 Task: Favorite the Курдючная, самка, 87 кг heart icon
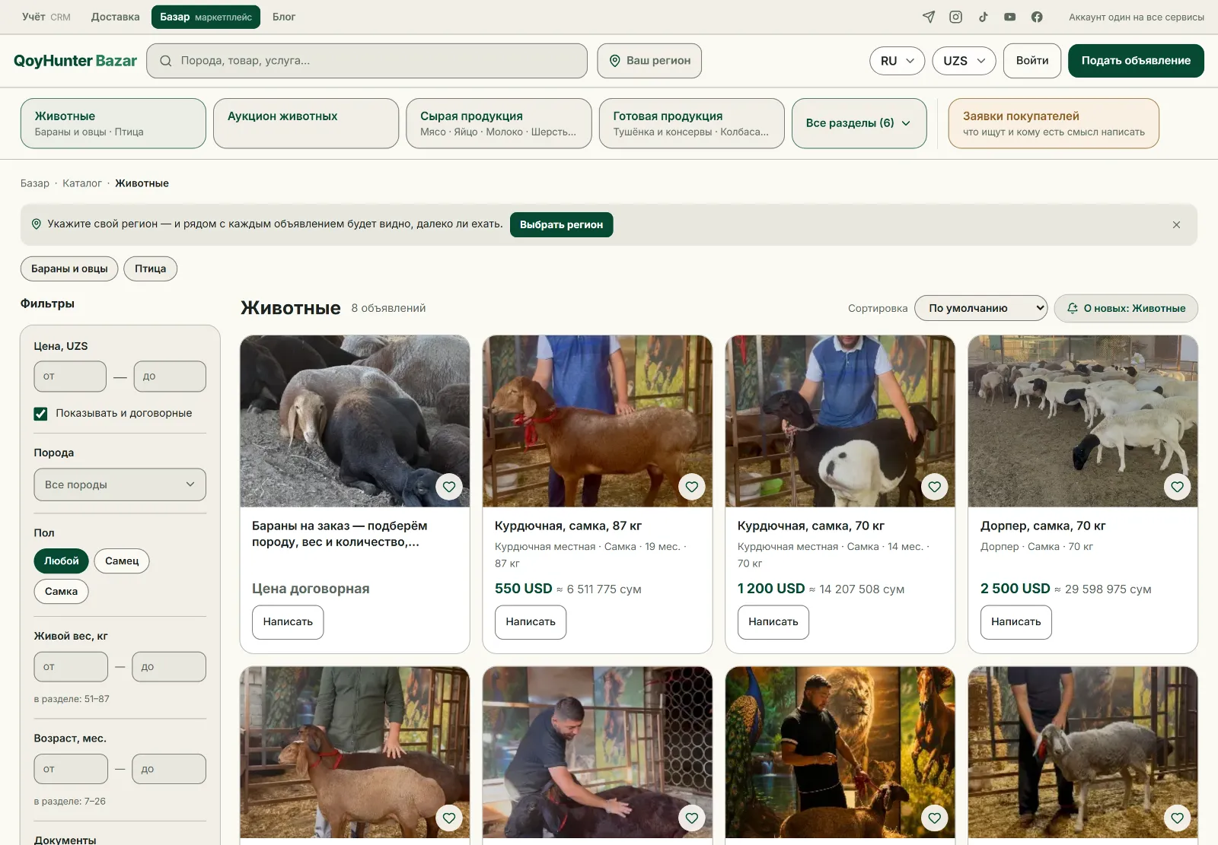click(x=691, y=487)
